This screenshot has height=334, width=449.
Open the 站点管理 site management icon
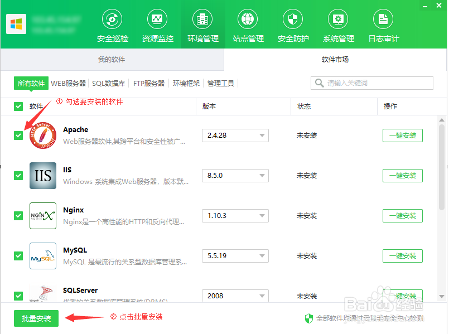[x=247, y=18]
